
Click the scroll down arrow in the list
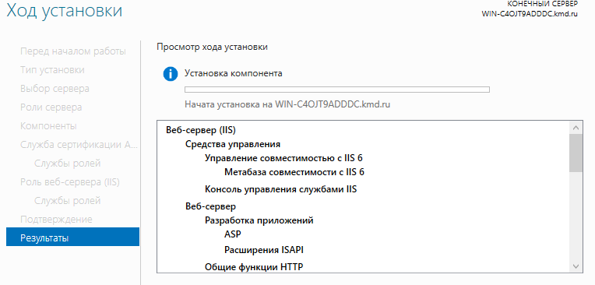click(x=576, y=266)
